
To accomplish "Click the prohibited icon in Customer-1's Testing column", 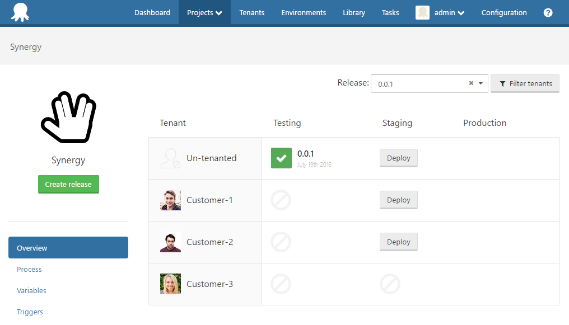I will point(281,200).
